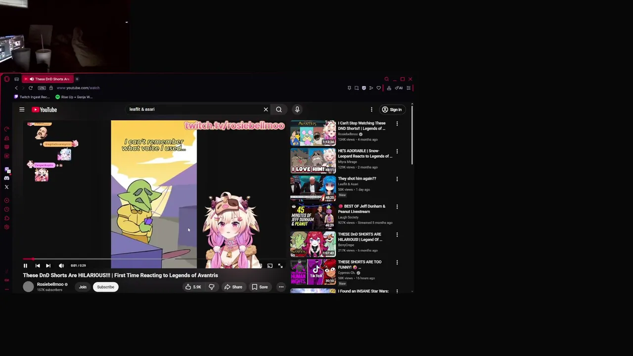Take a snapshot with toolbar capture icon

pos(357,88)
